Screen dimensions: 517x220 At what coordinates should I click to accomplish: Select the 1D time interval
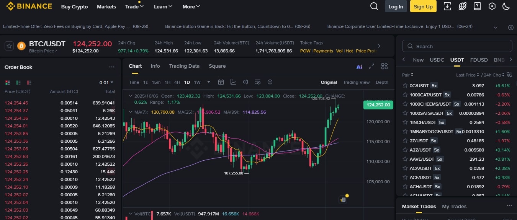[187, 82]
